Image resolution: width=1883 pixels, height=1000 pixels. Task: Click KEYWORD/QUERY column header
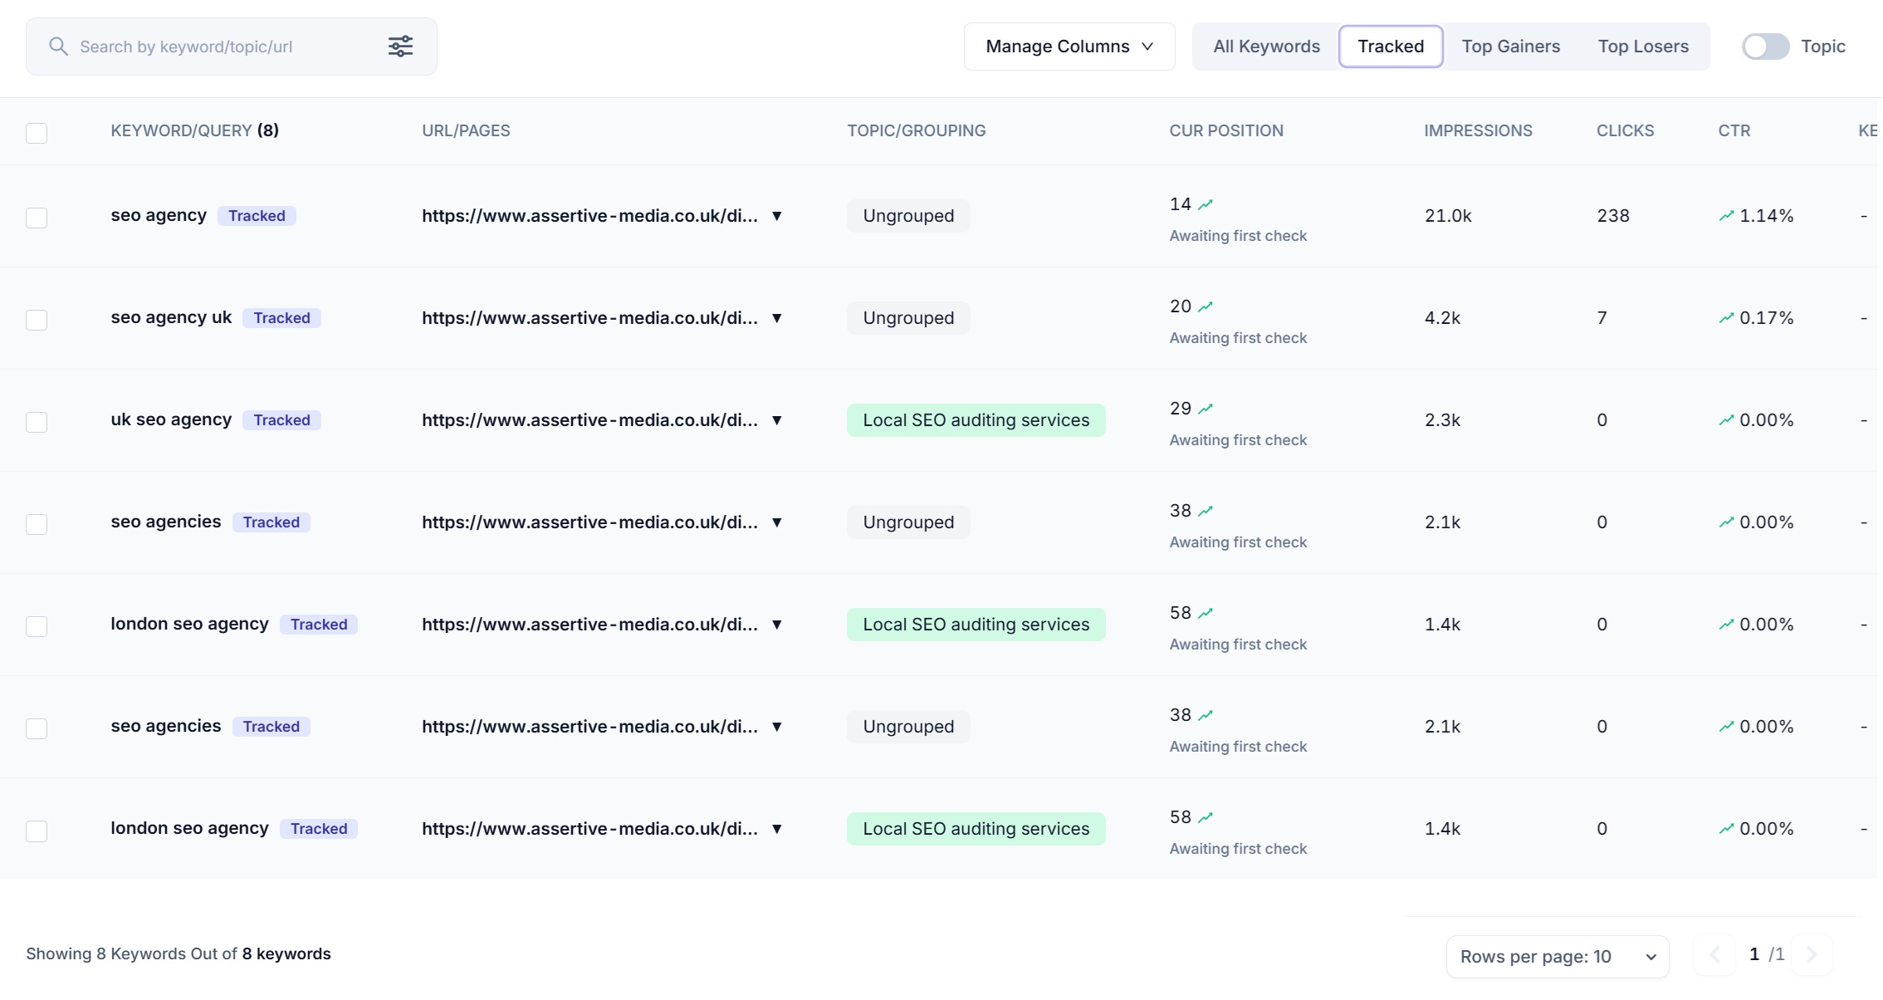tap(194, 130)
